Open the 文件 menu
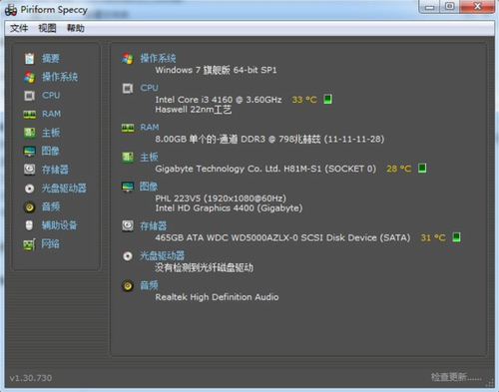The image size is (499, 392). (19, 28)
